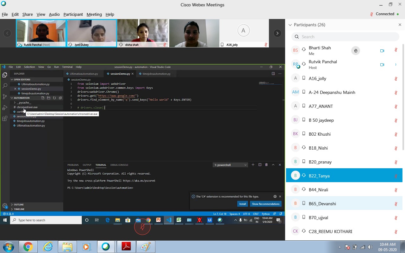Switch to the DEBUG CONSOLE panel tab
Viewport: 405px width, 253px height.
point(119,165)
